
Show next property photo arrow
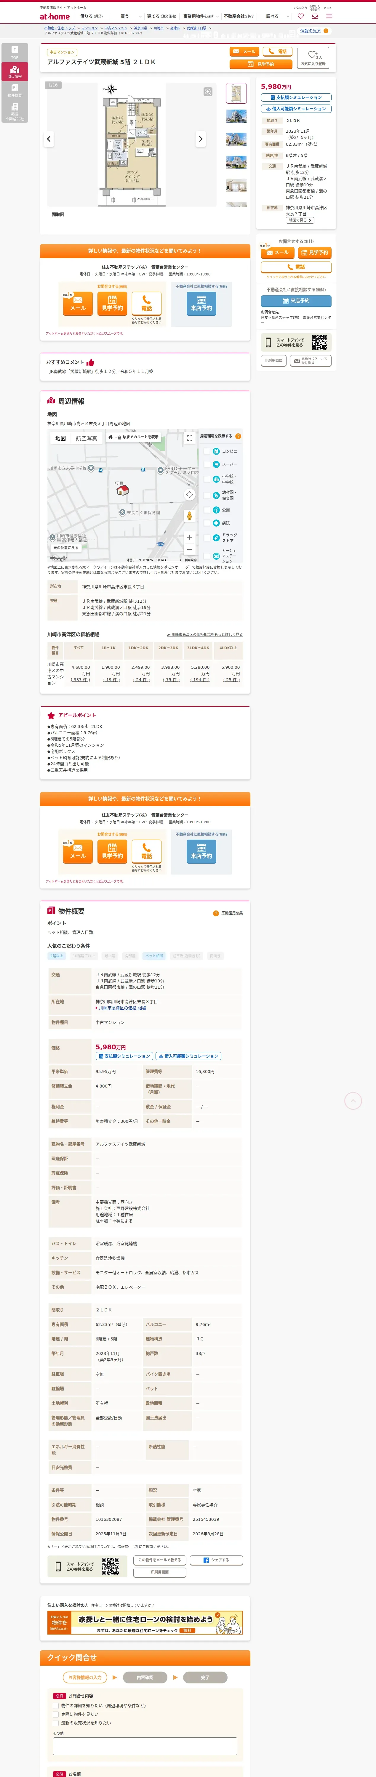pos(201,139)
